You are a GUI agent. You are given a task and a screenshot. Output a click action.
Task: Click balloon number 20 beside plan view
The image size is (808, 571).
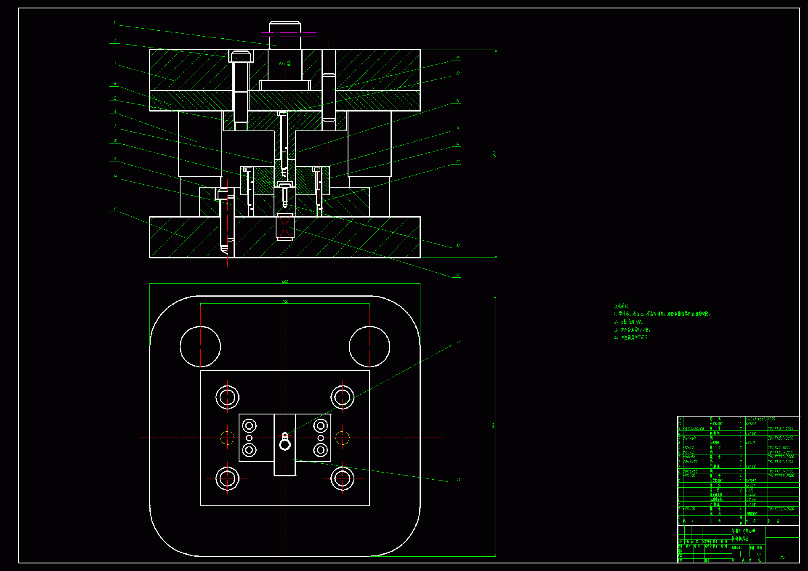coord(458,342)
